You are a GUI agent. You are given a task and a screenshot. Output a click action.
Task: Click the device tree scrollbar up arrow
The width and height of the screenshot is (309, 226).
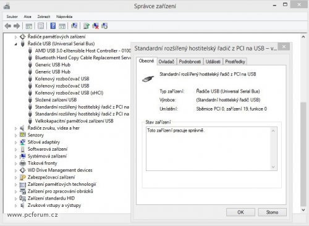[303, 37]
